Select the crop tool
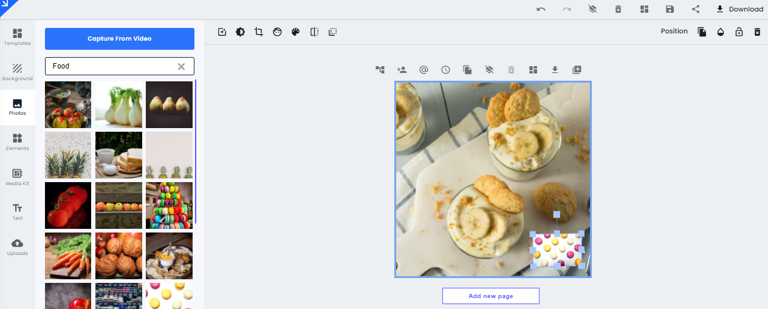 click(259, 32)
